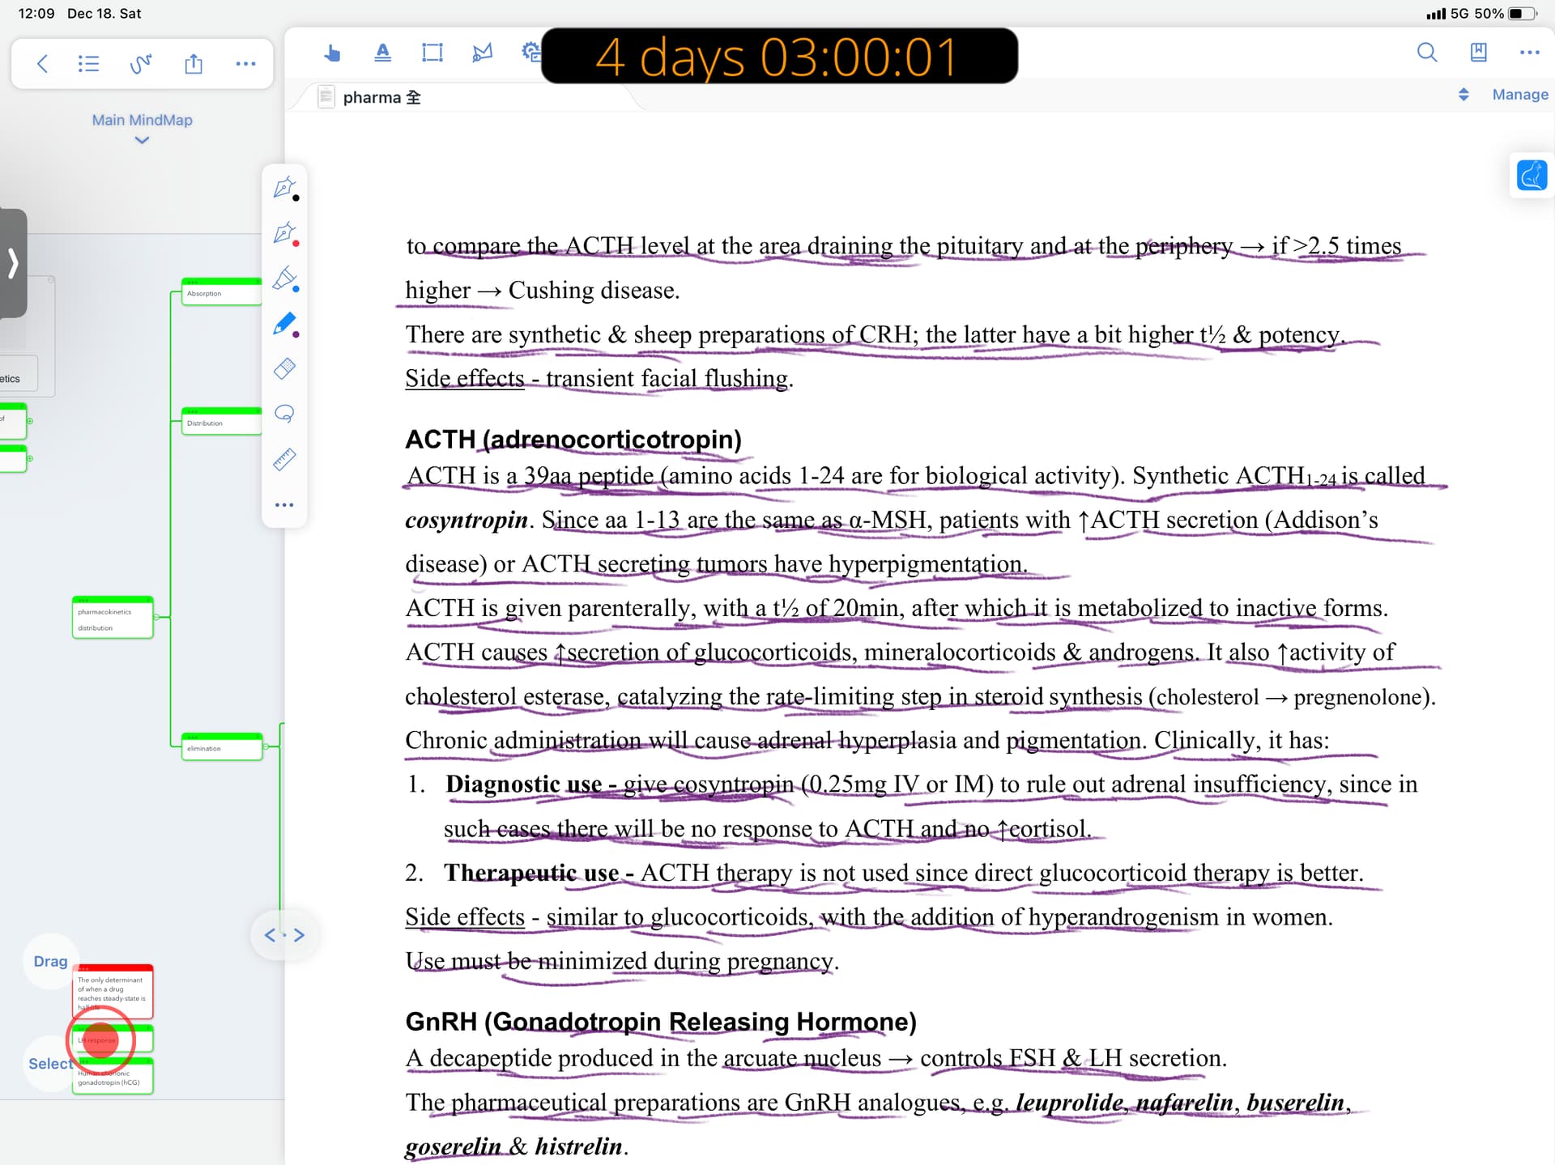The width and height of the screenshot is (1555, 1165).
Task: Open the left toolbar more options dots
Action: pyautogui.click(x=245, y=64)
